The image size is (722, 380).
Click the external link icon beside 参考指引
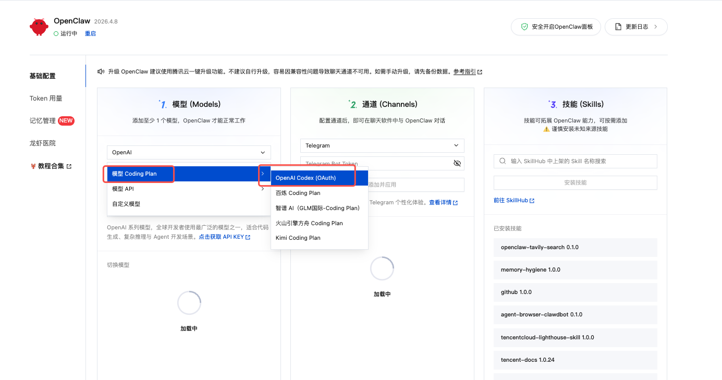pyautogui.click(x=480, y=72)
